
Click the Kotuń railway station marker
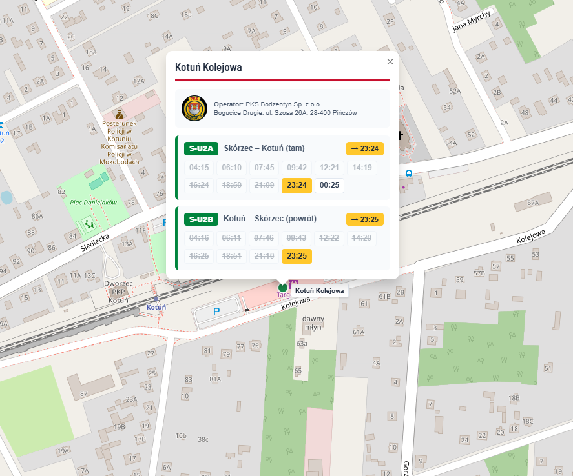156,299
